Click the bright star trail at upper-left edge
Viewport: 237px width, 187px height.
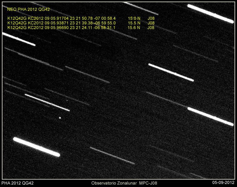point(19,39)
